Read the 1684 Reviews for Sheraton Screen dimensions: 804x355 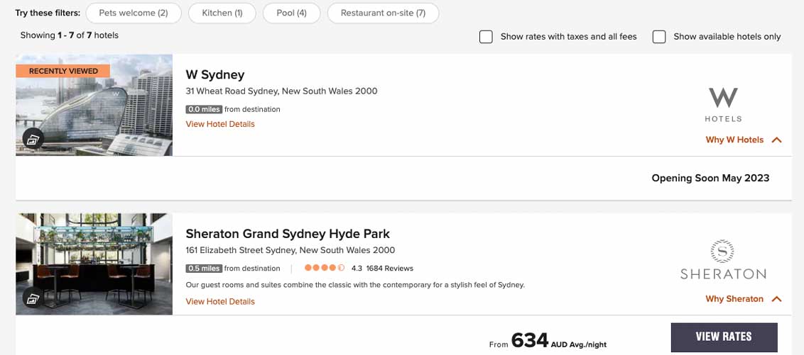389,269
